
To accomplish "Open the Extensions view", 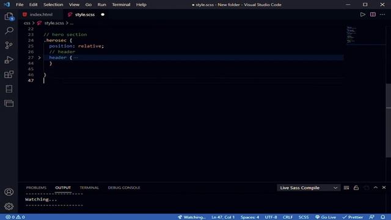I will (9, 75).
